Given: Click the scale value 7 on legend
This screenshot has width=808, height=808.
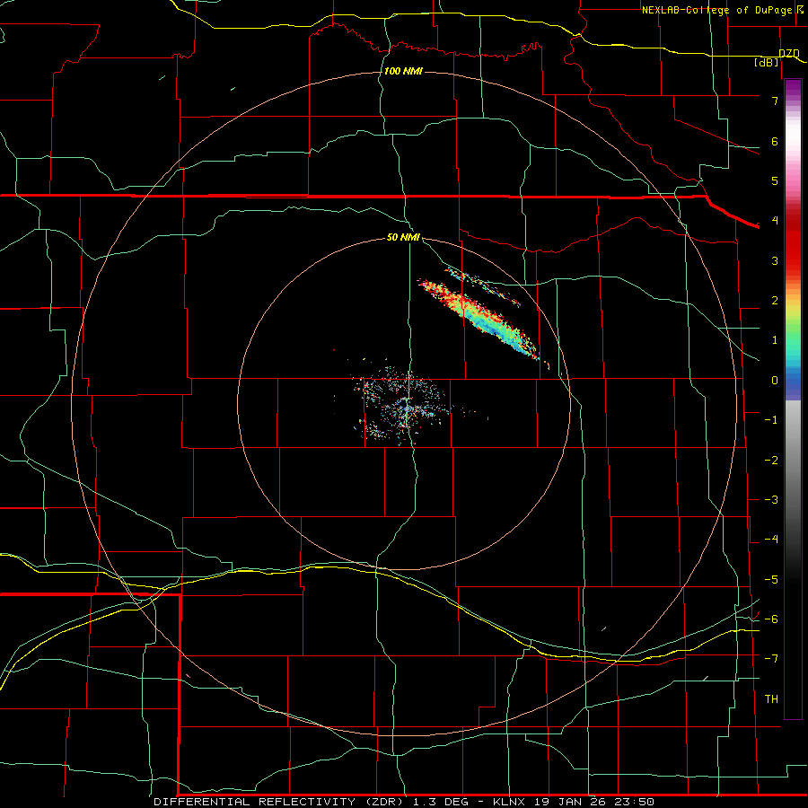Looking at the screenshot, I should (775, 101).
